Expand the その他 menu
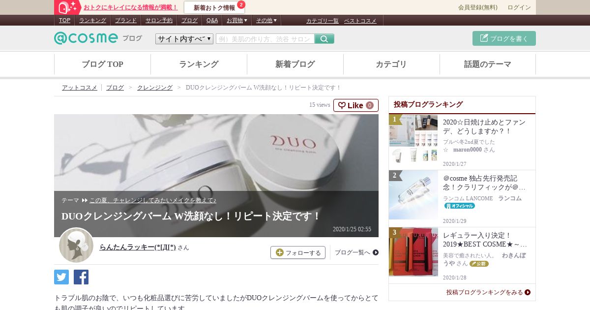 [266, 20]
